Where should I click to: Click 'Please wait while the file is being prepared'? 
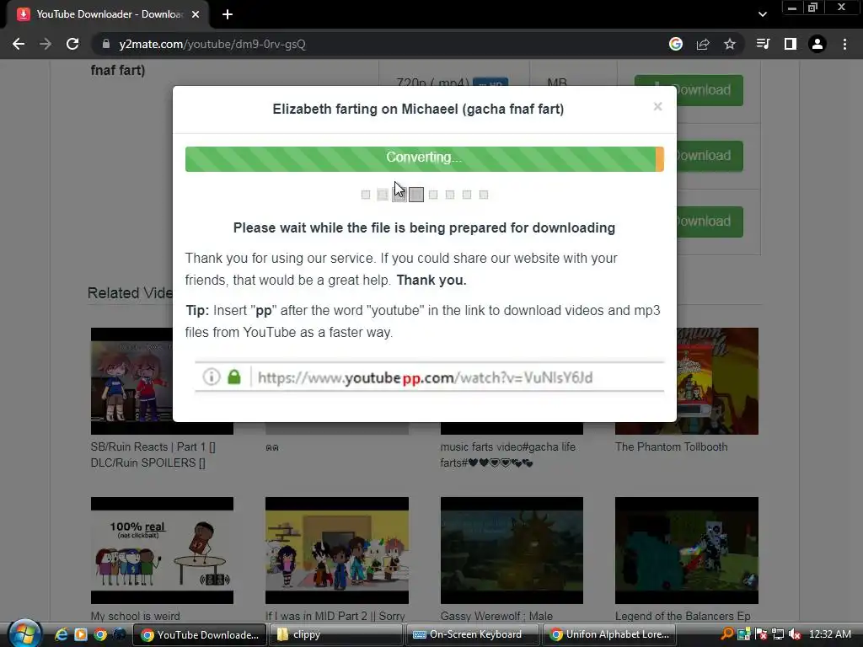tap(425, 227)
